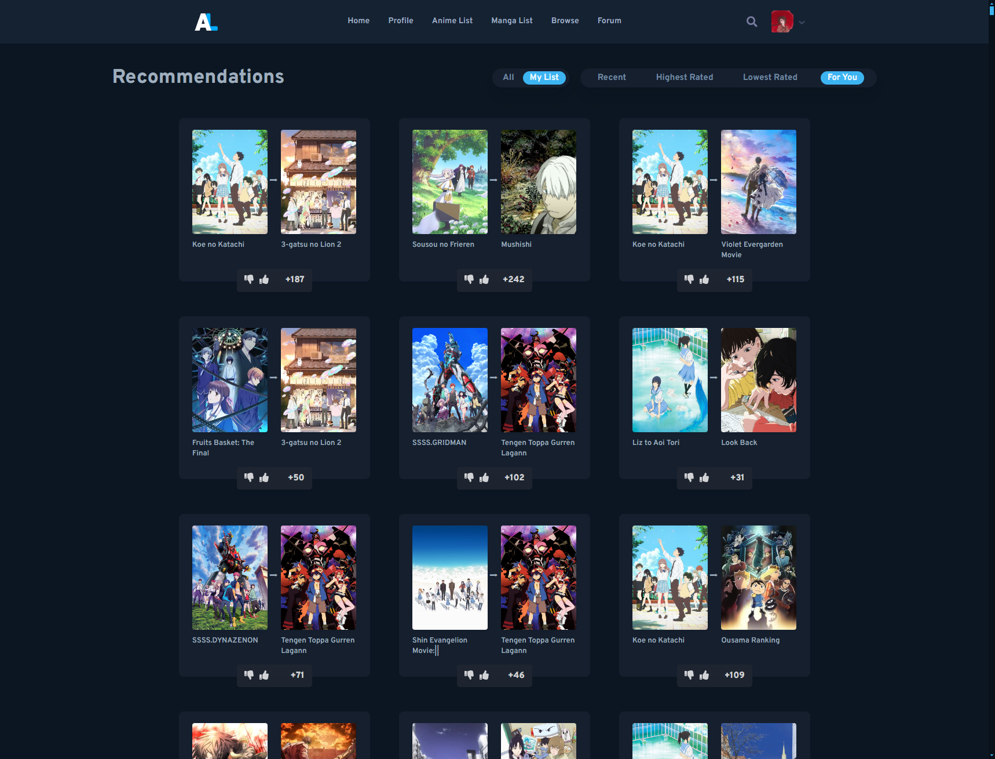Thumbs up the Sousou no Frieren recommendation

(484, 280)
